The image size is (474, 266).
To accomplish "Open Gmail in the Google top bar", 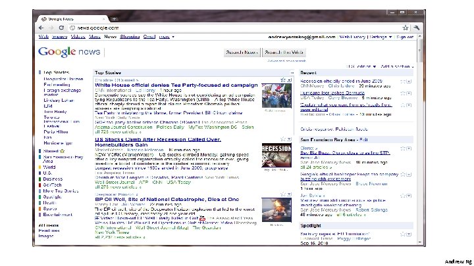I will (149, 37).
